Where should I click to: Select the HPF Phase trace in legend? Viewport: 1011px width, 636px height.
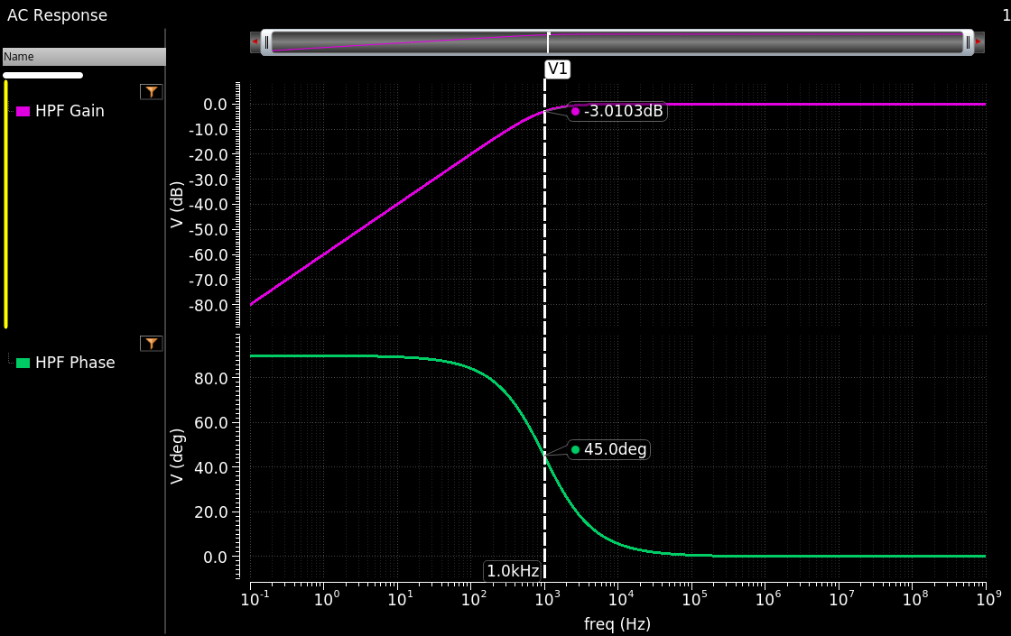pyautogui.click(x=75, y=363)
